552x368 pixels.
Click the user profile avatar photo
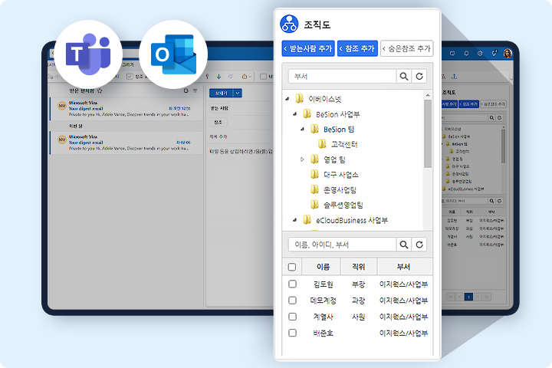508,53
